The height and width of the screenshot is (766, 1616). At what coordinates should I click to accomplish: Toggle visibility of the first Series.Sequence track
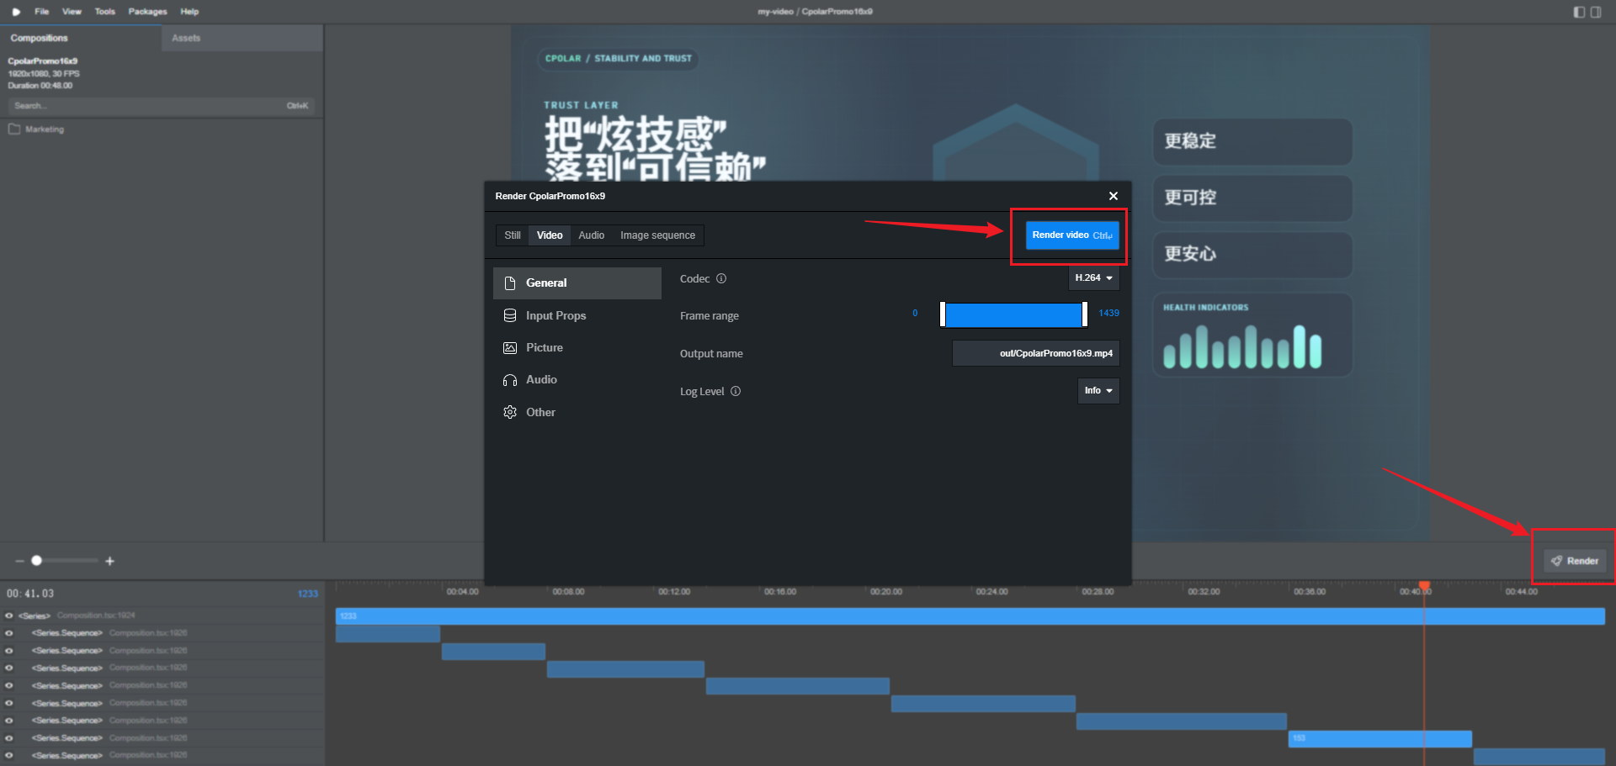pos(9,633)
